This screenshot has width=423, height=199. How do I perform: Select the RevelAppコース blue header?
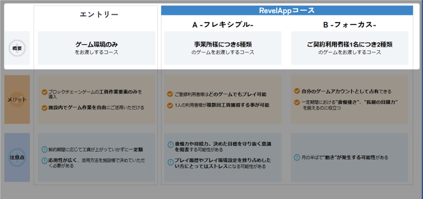287,11
